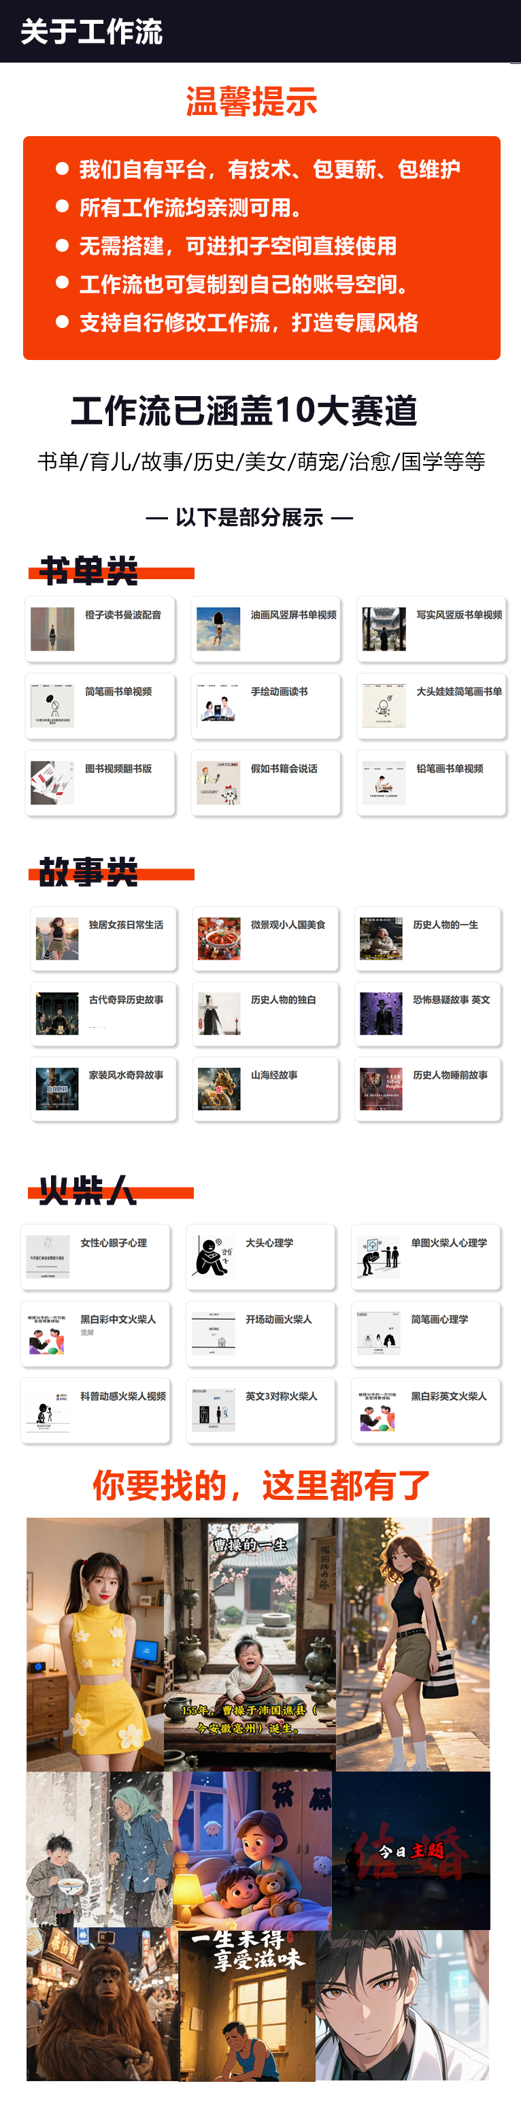Open the 铅笔画书单视频 card
The width and height of the screenshot is (521, 2122).
coord(431,782)
